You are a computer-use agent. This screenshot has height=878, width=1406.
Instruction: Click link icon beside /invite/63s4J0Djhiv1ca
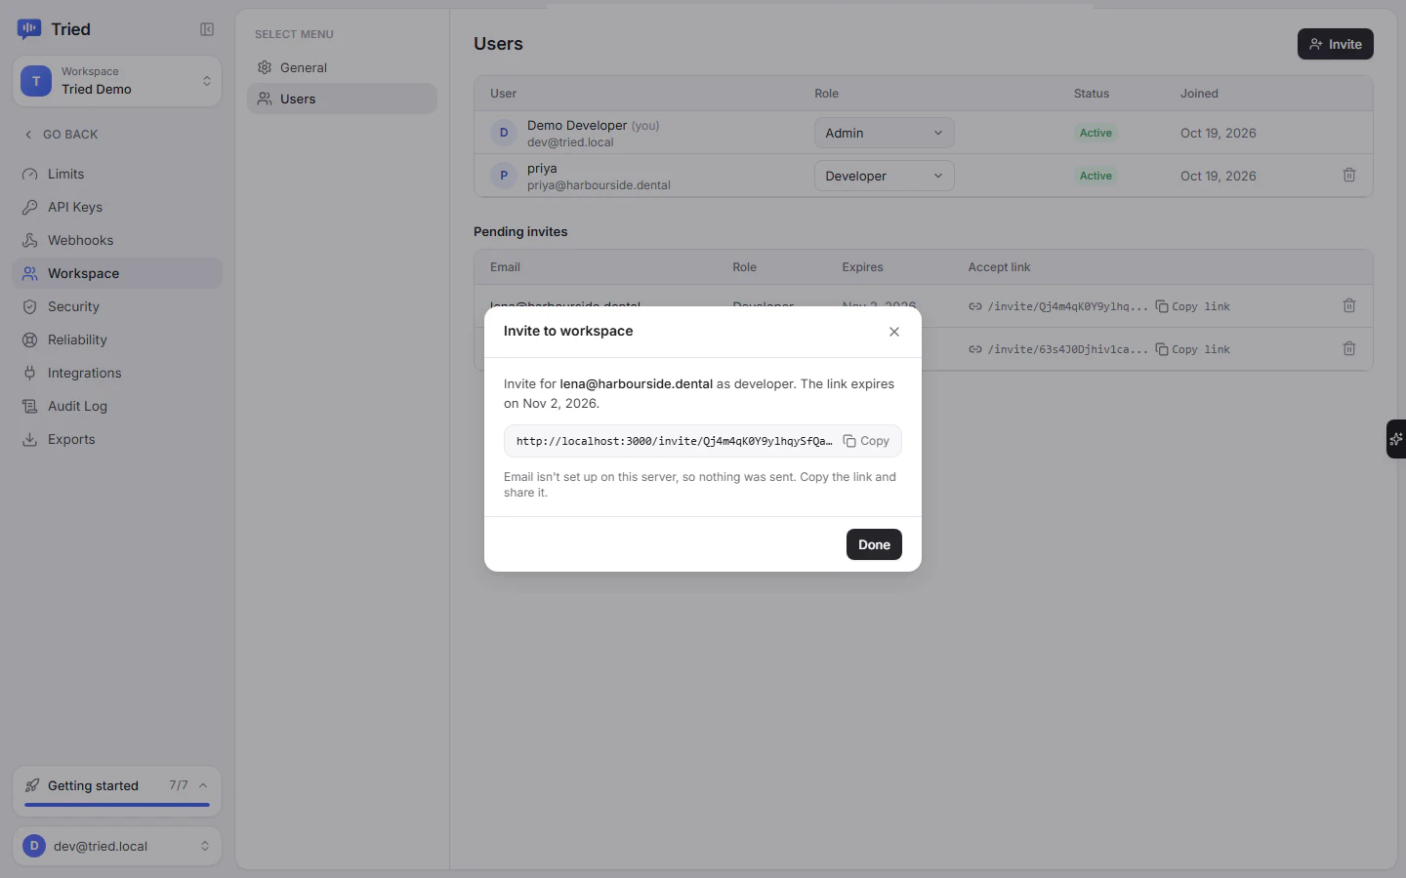point(974,349)
